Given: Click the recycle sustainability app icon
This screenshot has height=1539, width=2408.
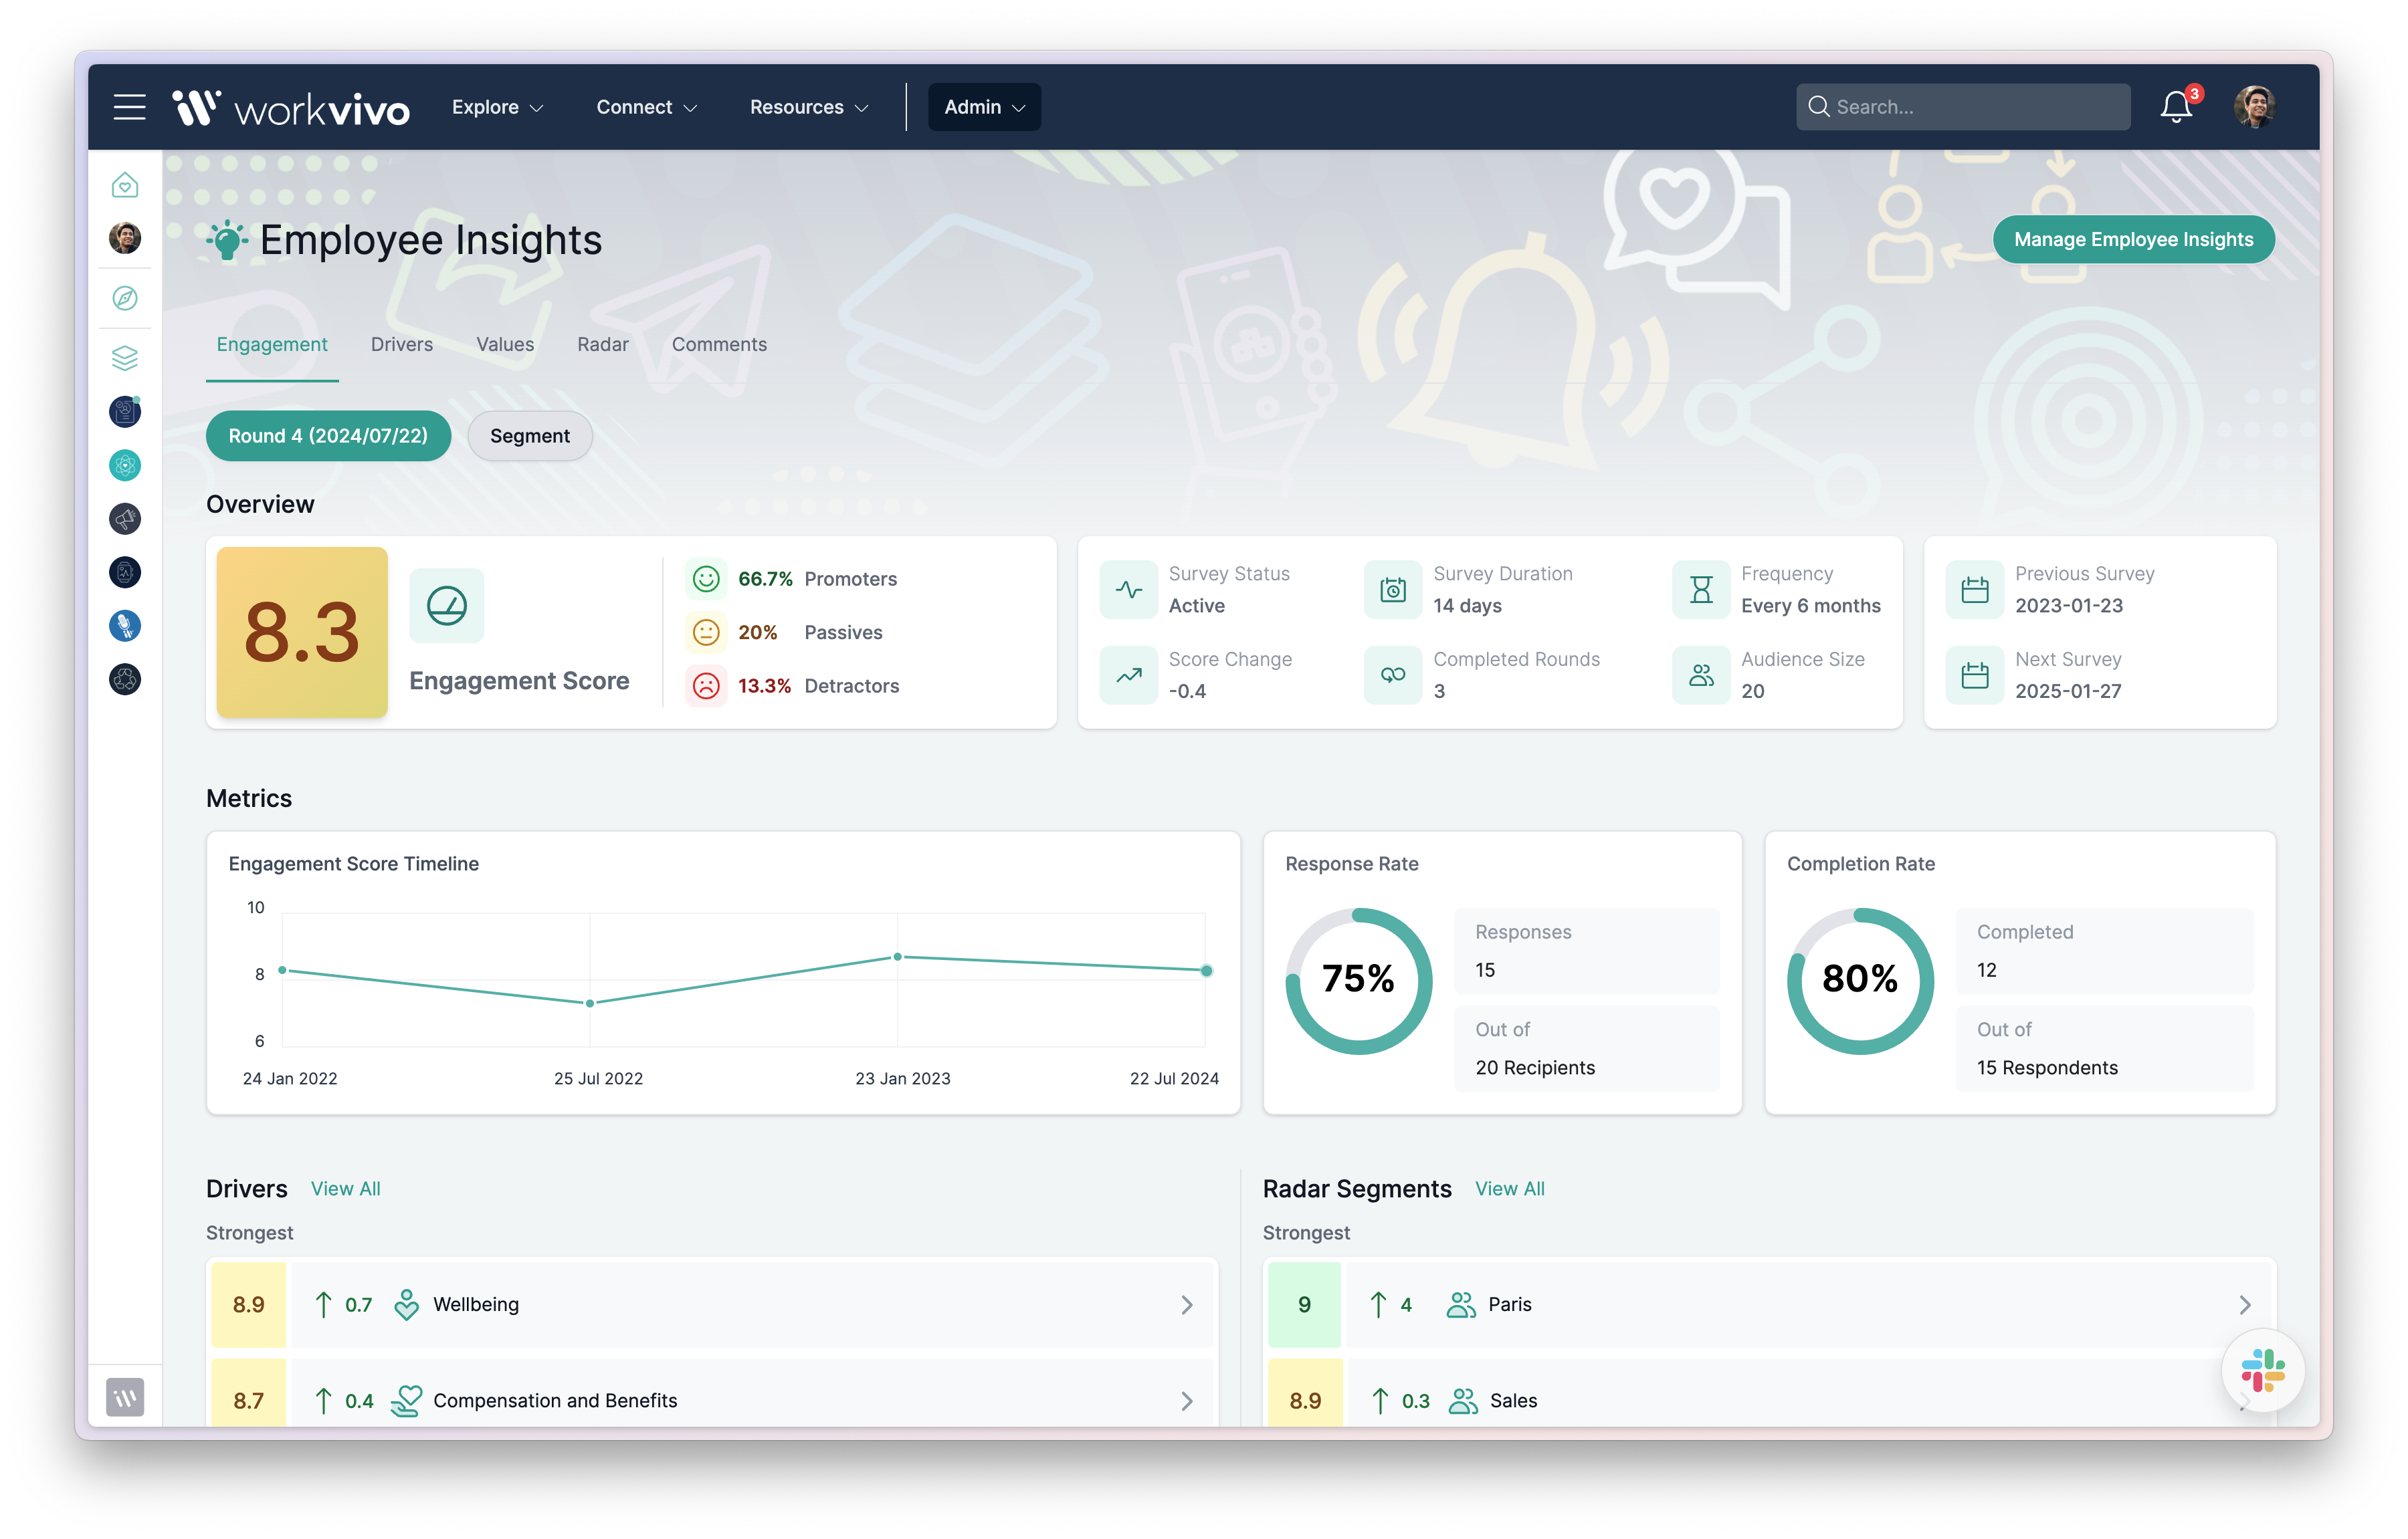Looking at the screenshot, I should click(125, 679).
